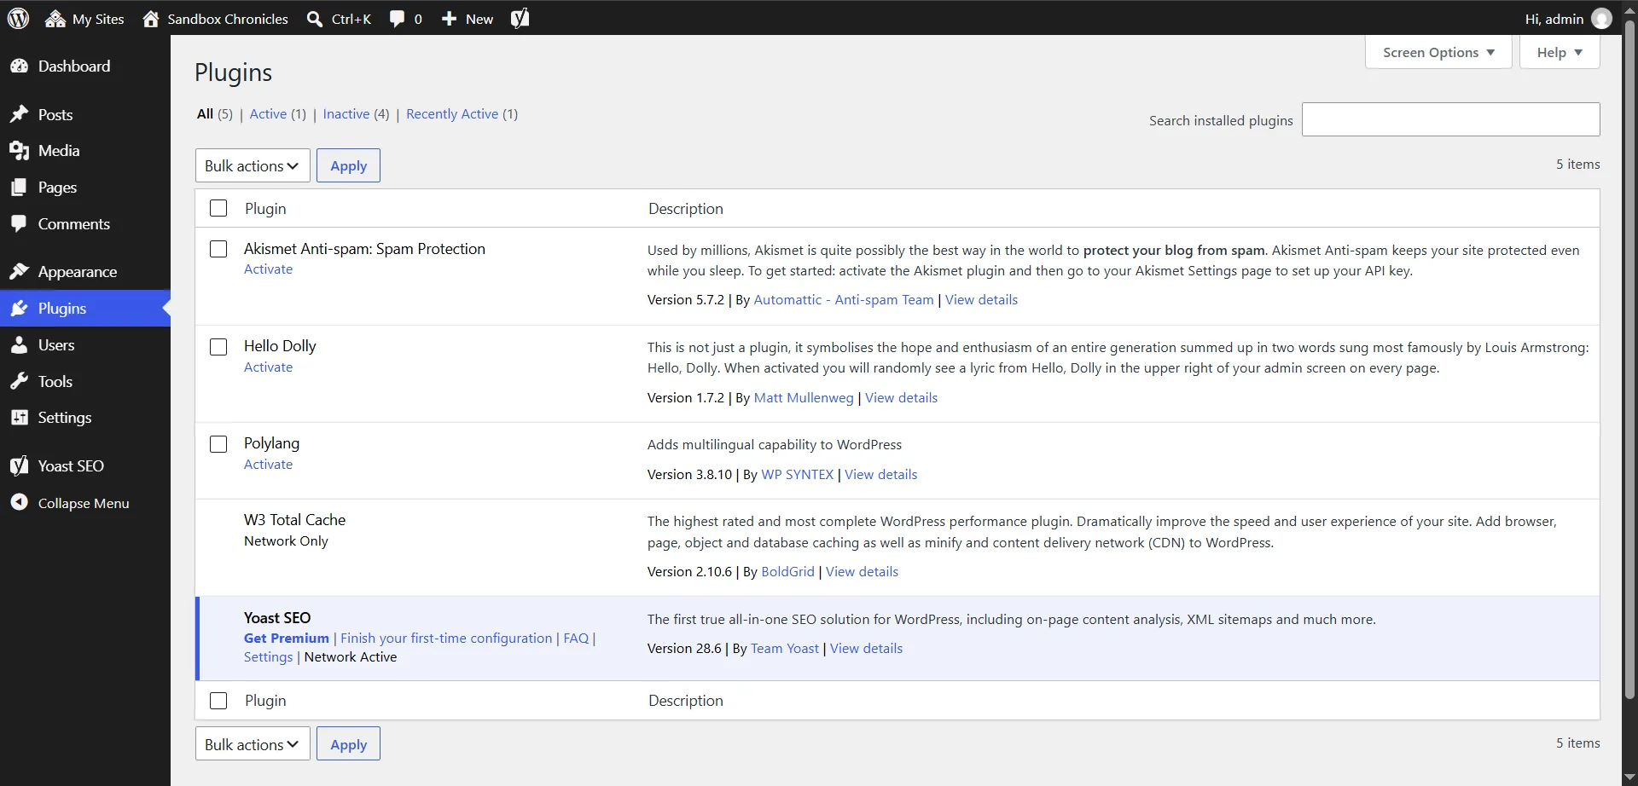This screenshot has width=1638, height=786.
Task: Click the bottom Apply button
Action: coord(348,744)
